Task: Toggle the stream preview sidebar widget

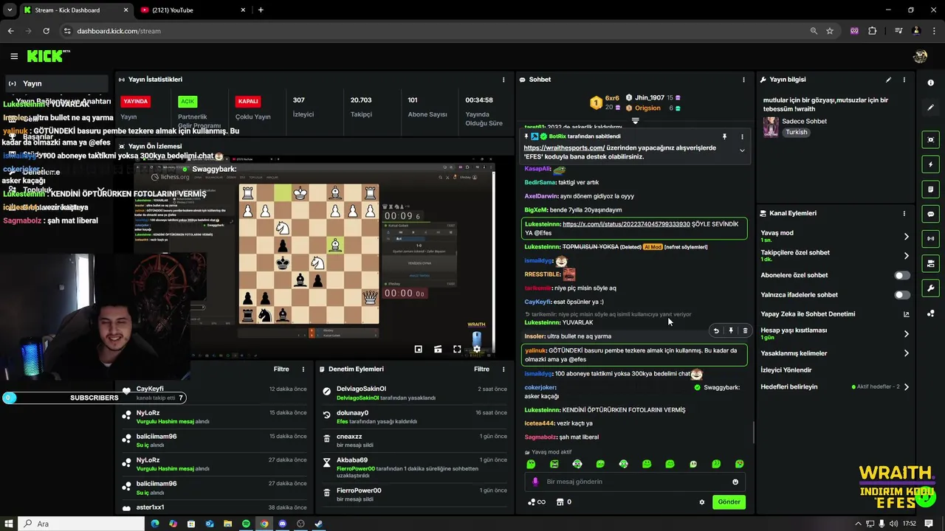Action: click(x=931, y=139)
